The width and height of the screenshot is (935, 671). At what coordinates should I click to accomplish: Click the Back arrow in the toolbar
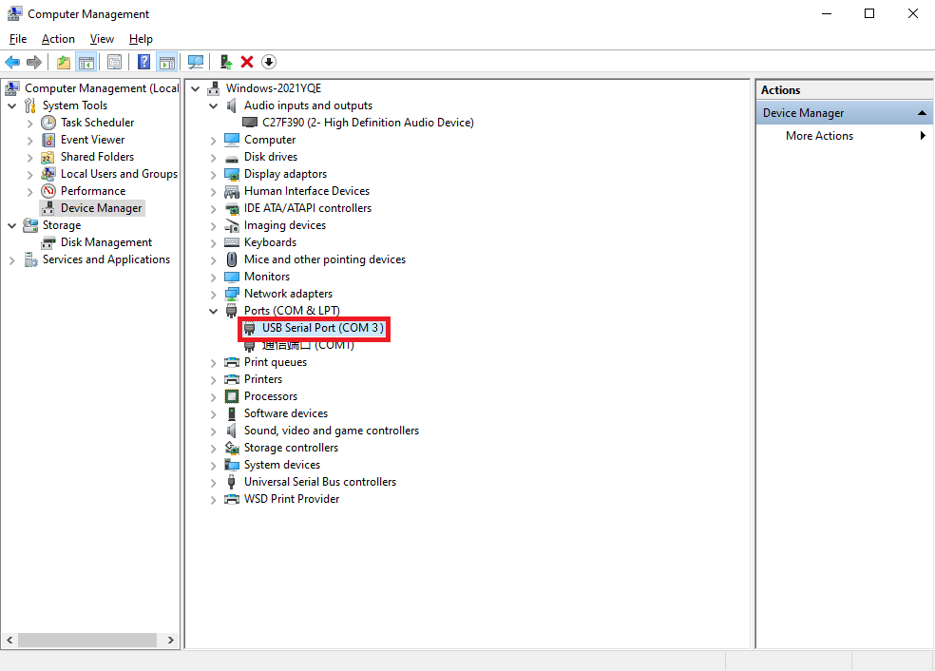click(x=12, y=62)
